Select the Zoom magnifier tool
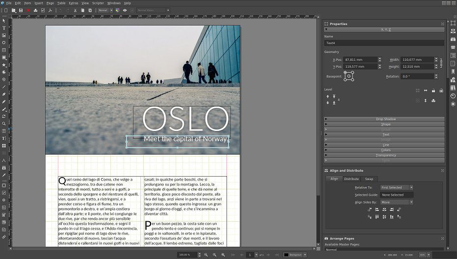 [x=4, y=124]
